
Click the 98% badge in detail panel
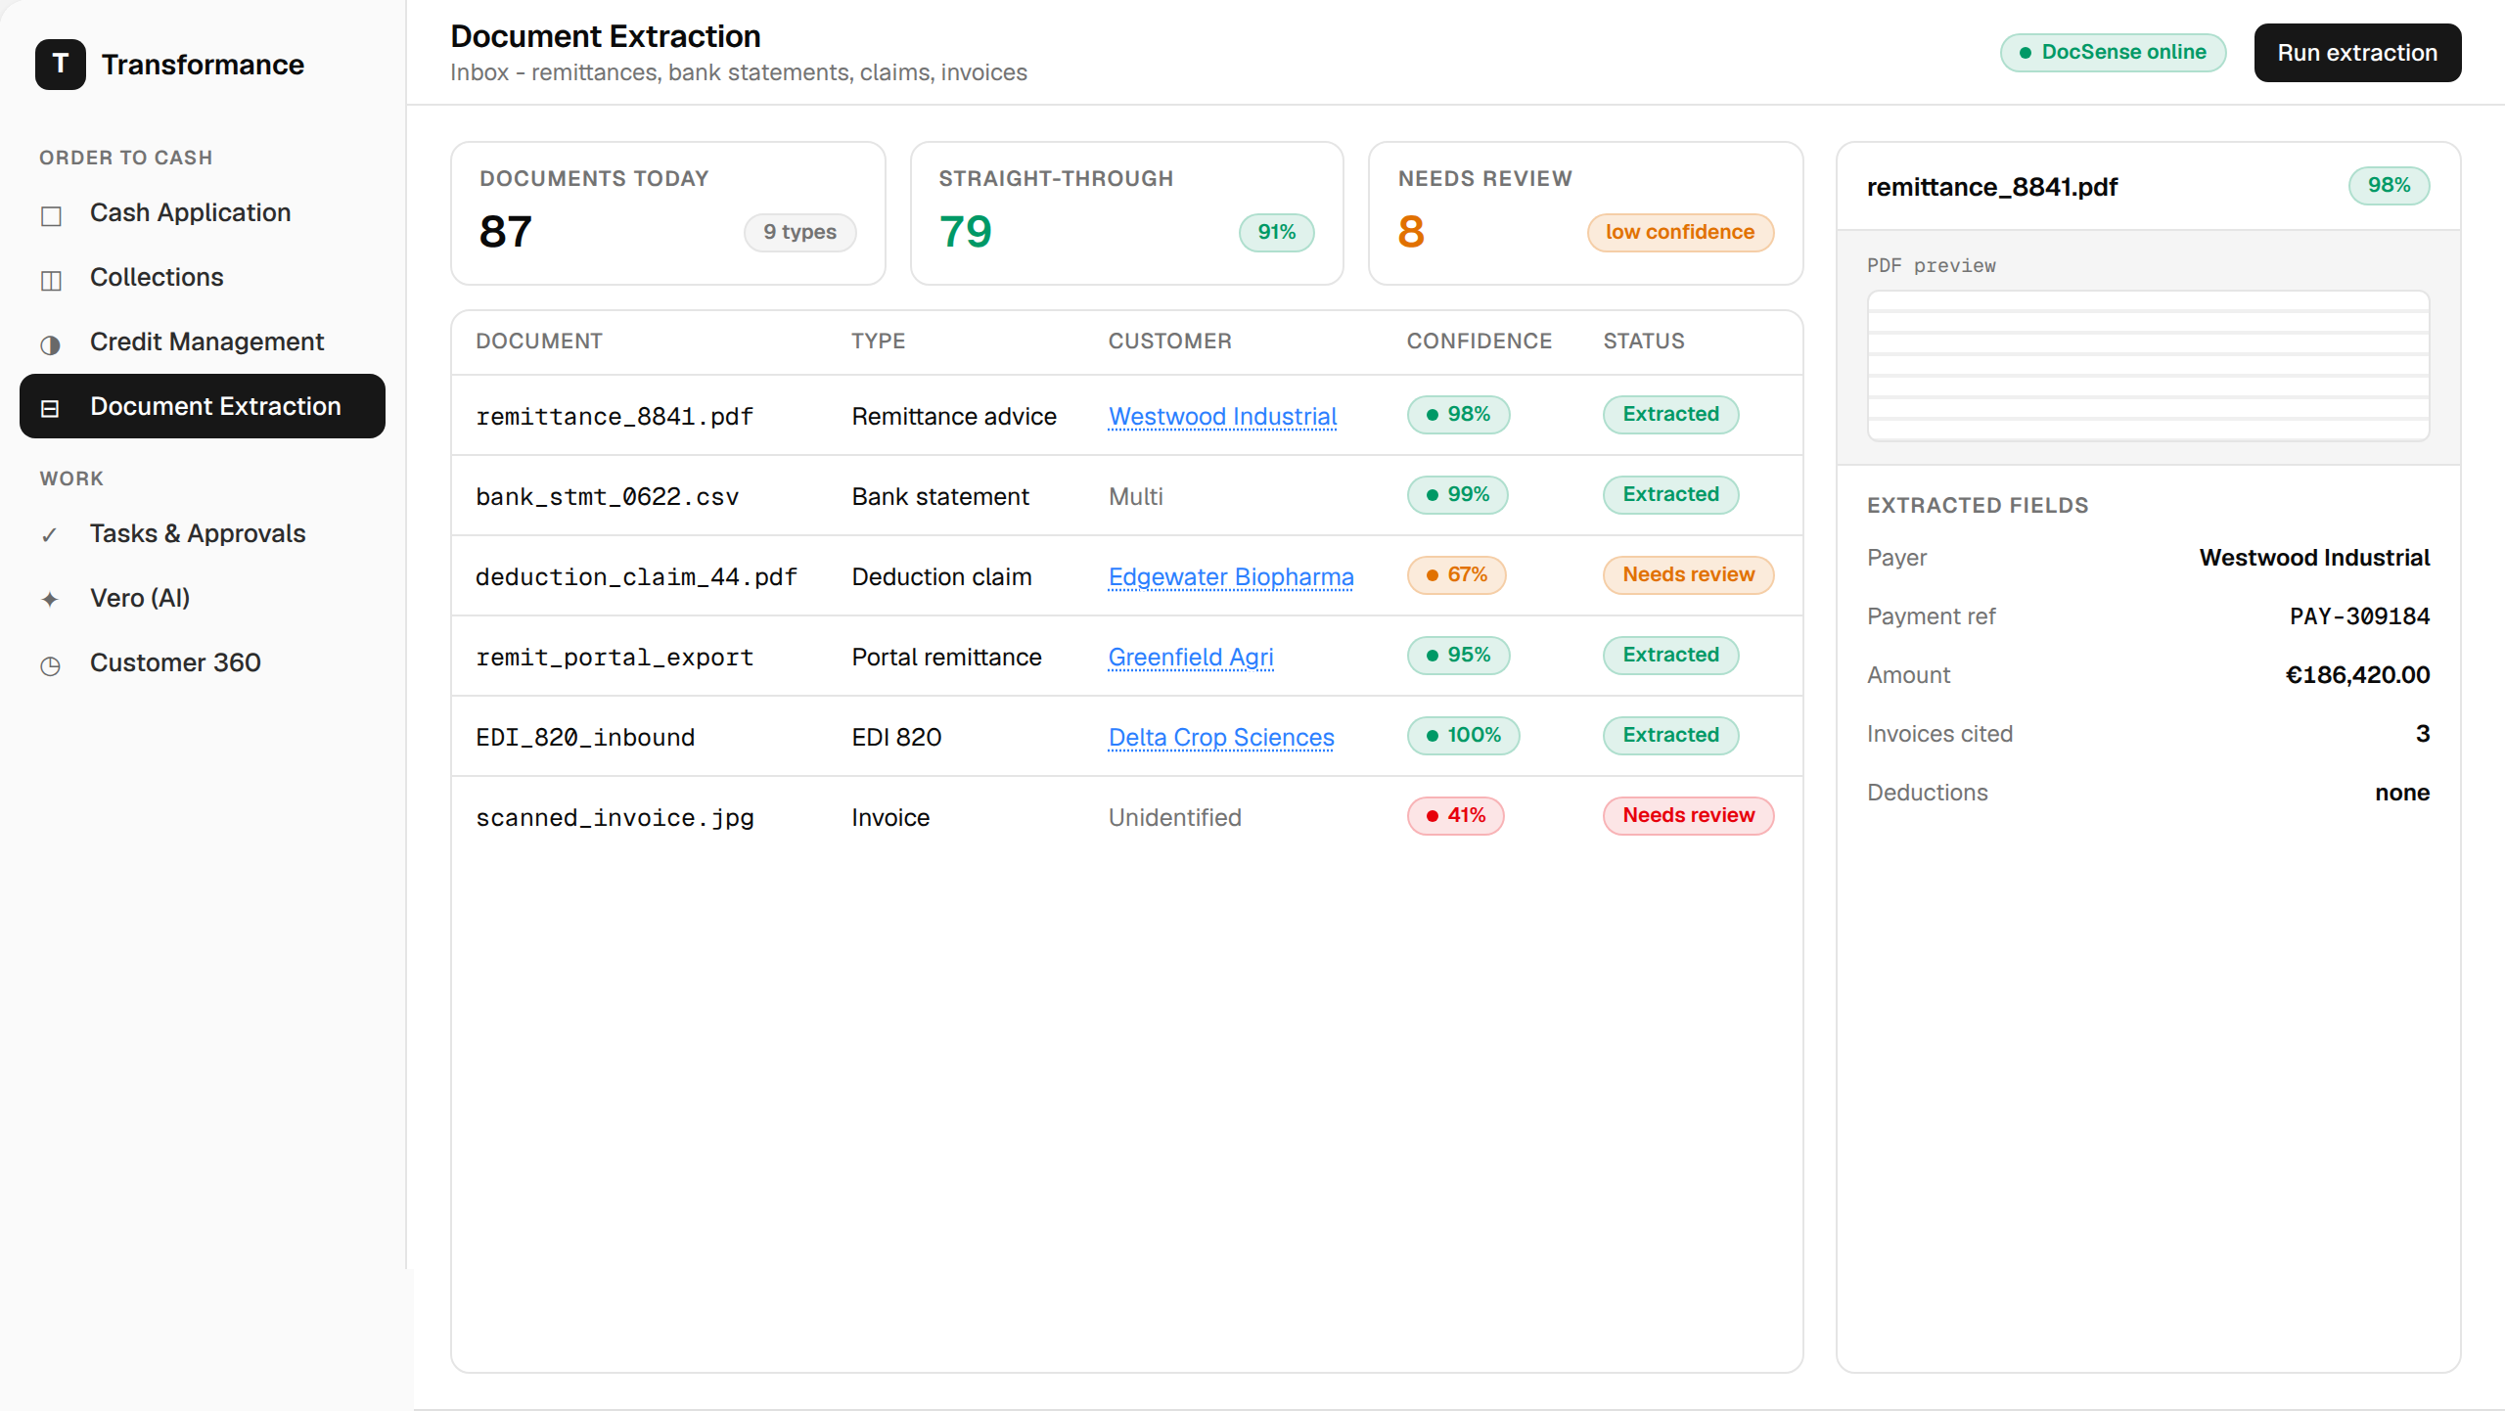pos(2389,185)
